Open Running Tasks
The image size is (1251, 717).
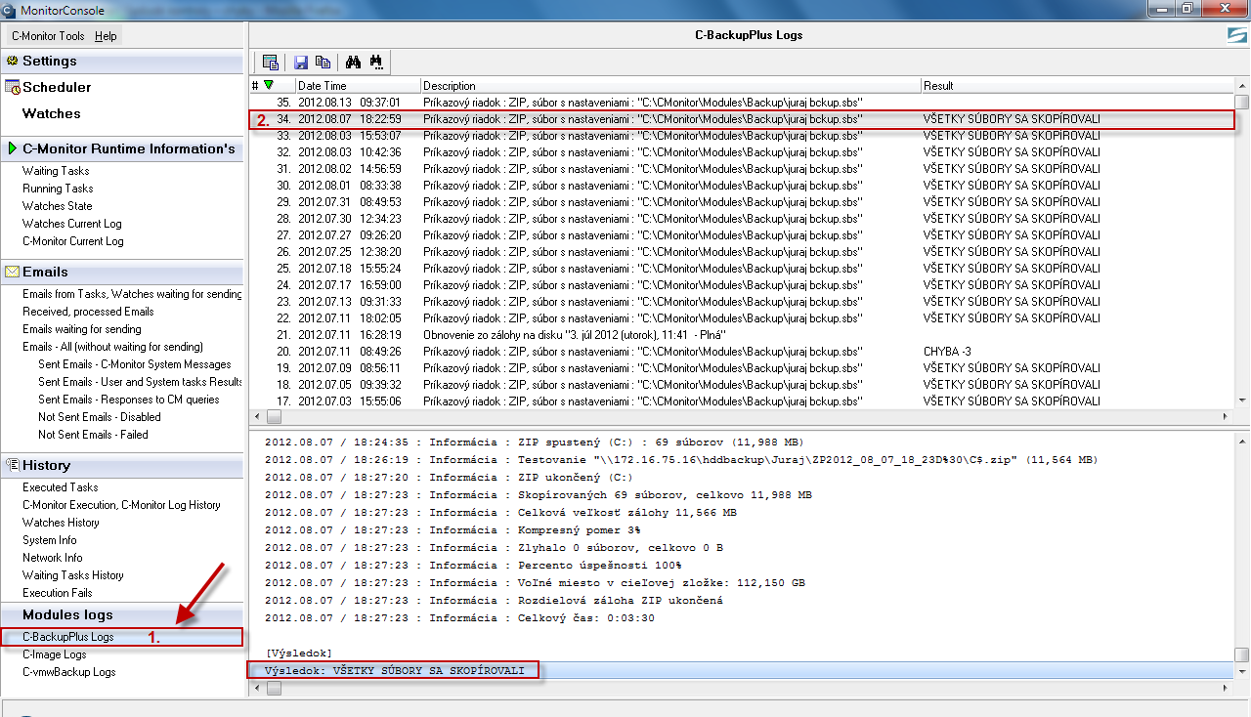pos(58,189)
